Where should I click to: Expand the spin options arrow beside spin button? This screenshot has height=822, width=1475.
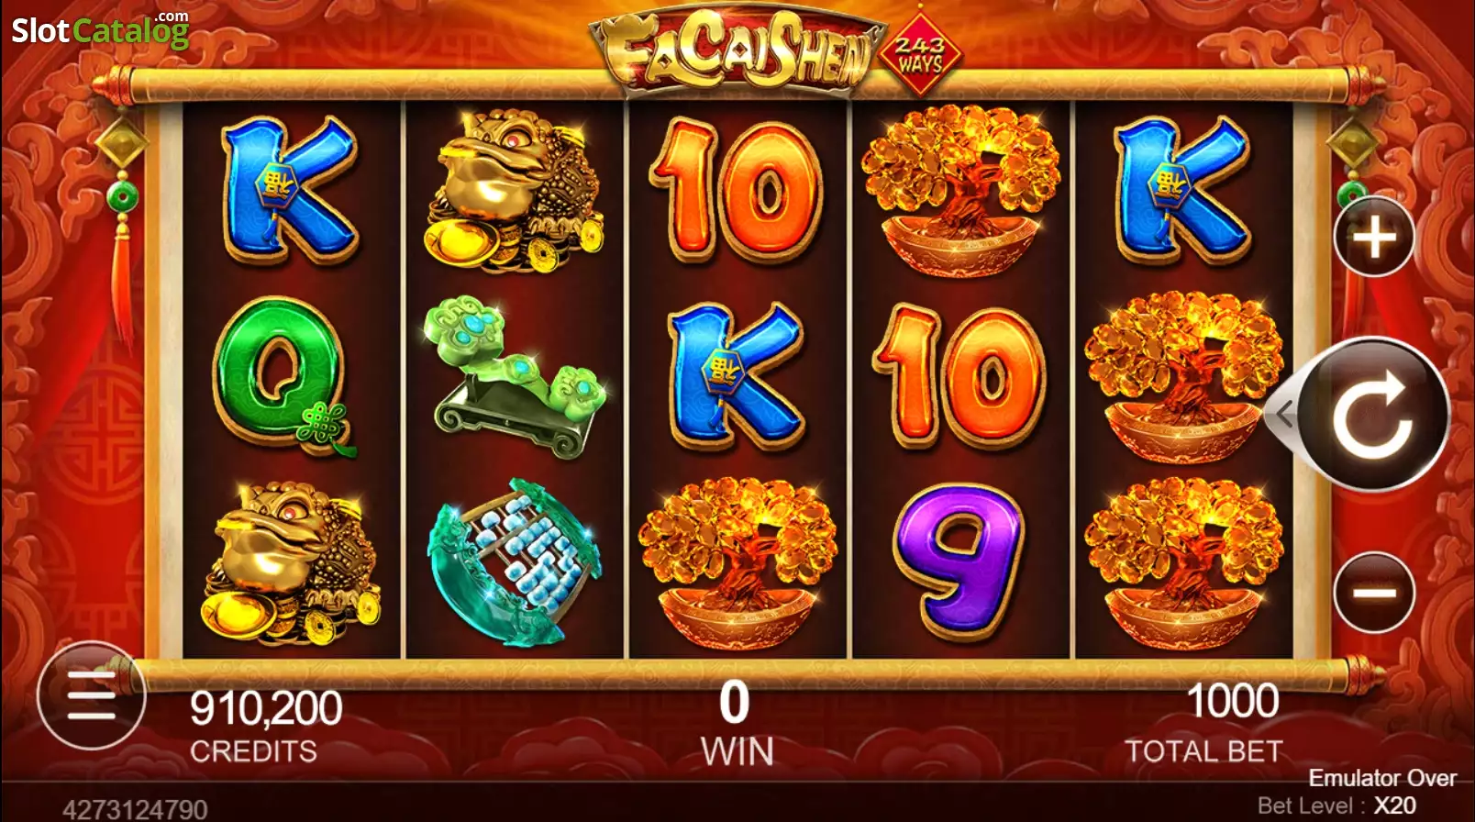(x=1284, y=415)
